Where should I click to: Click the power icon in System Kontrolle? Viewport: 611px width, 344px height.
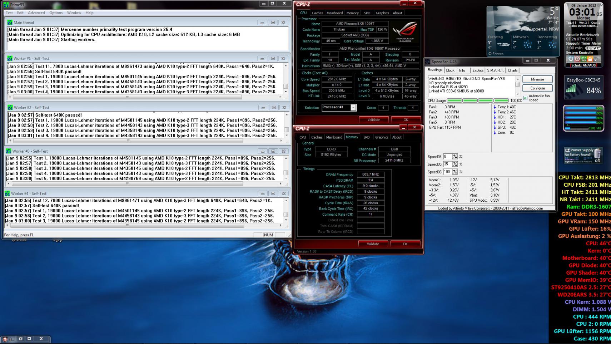click(571, 59)
